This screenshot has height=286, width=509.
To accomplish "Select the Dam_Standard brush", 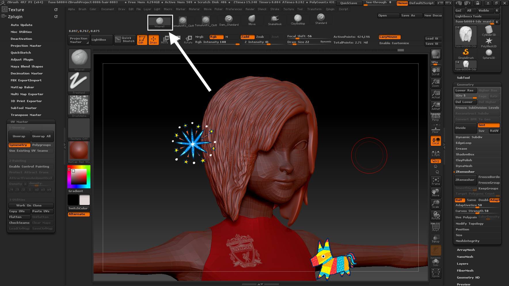I will tap(229, 20).
